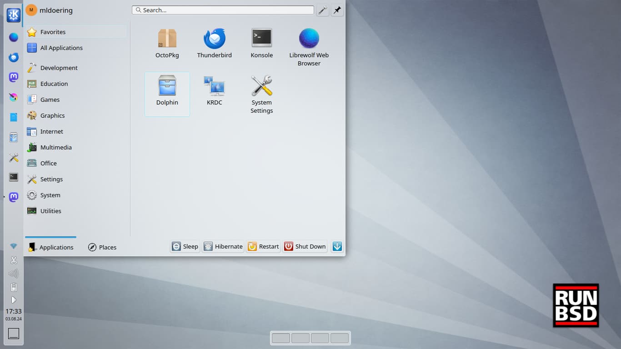
Task: Launch Thunderbird from the Favorites grid
Action: 215,44
